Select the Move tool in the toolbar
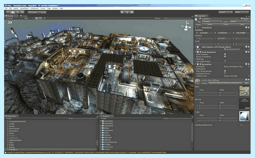 point(13,12)
